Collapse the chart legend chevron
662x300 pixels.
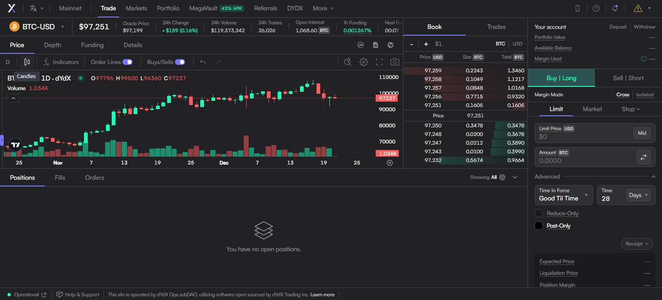point(13,98)
